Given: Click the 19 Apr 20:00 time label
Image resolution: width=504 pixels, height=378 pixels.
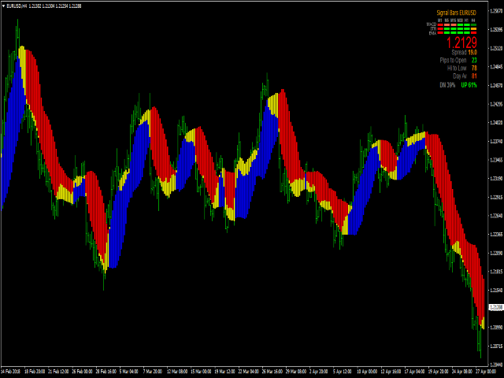Looking at the screenshot, I should pyautogui.click(x=439, y=372).
